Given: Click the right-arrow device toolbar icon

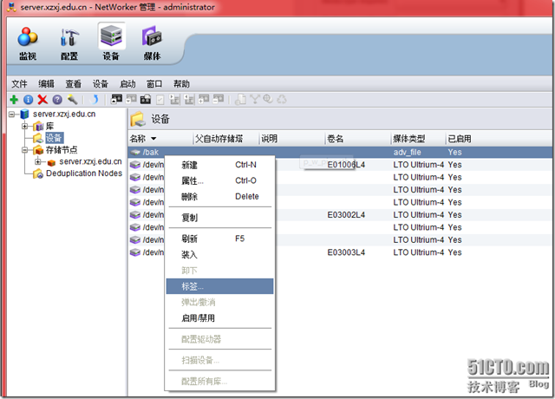Looking at the screenshot, I should (x=174, y=99).
